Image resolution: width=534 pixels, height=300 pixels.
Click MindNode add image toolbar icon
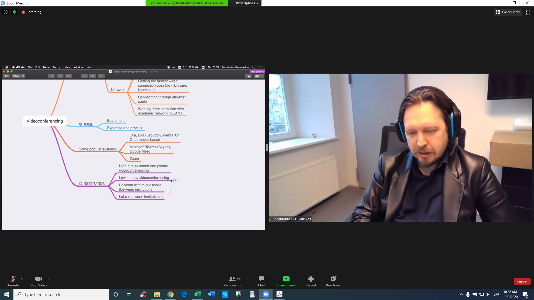tap(68, 76)
